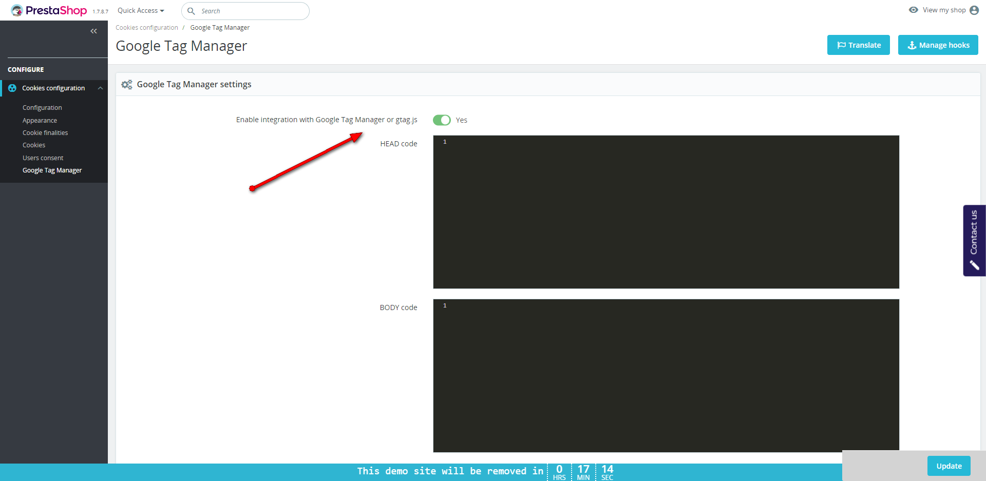Click Cookies configuration breadcrumb link
Image resolution: width=986 pixels, height=481 pixels.
(x=147, y=28)
